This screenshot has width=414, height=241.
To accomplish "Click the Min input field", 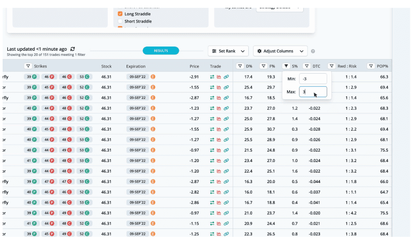I will 313,78.
